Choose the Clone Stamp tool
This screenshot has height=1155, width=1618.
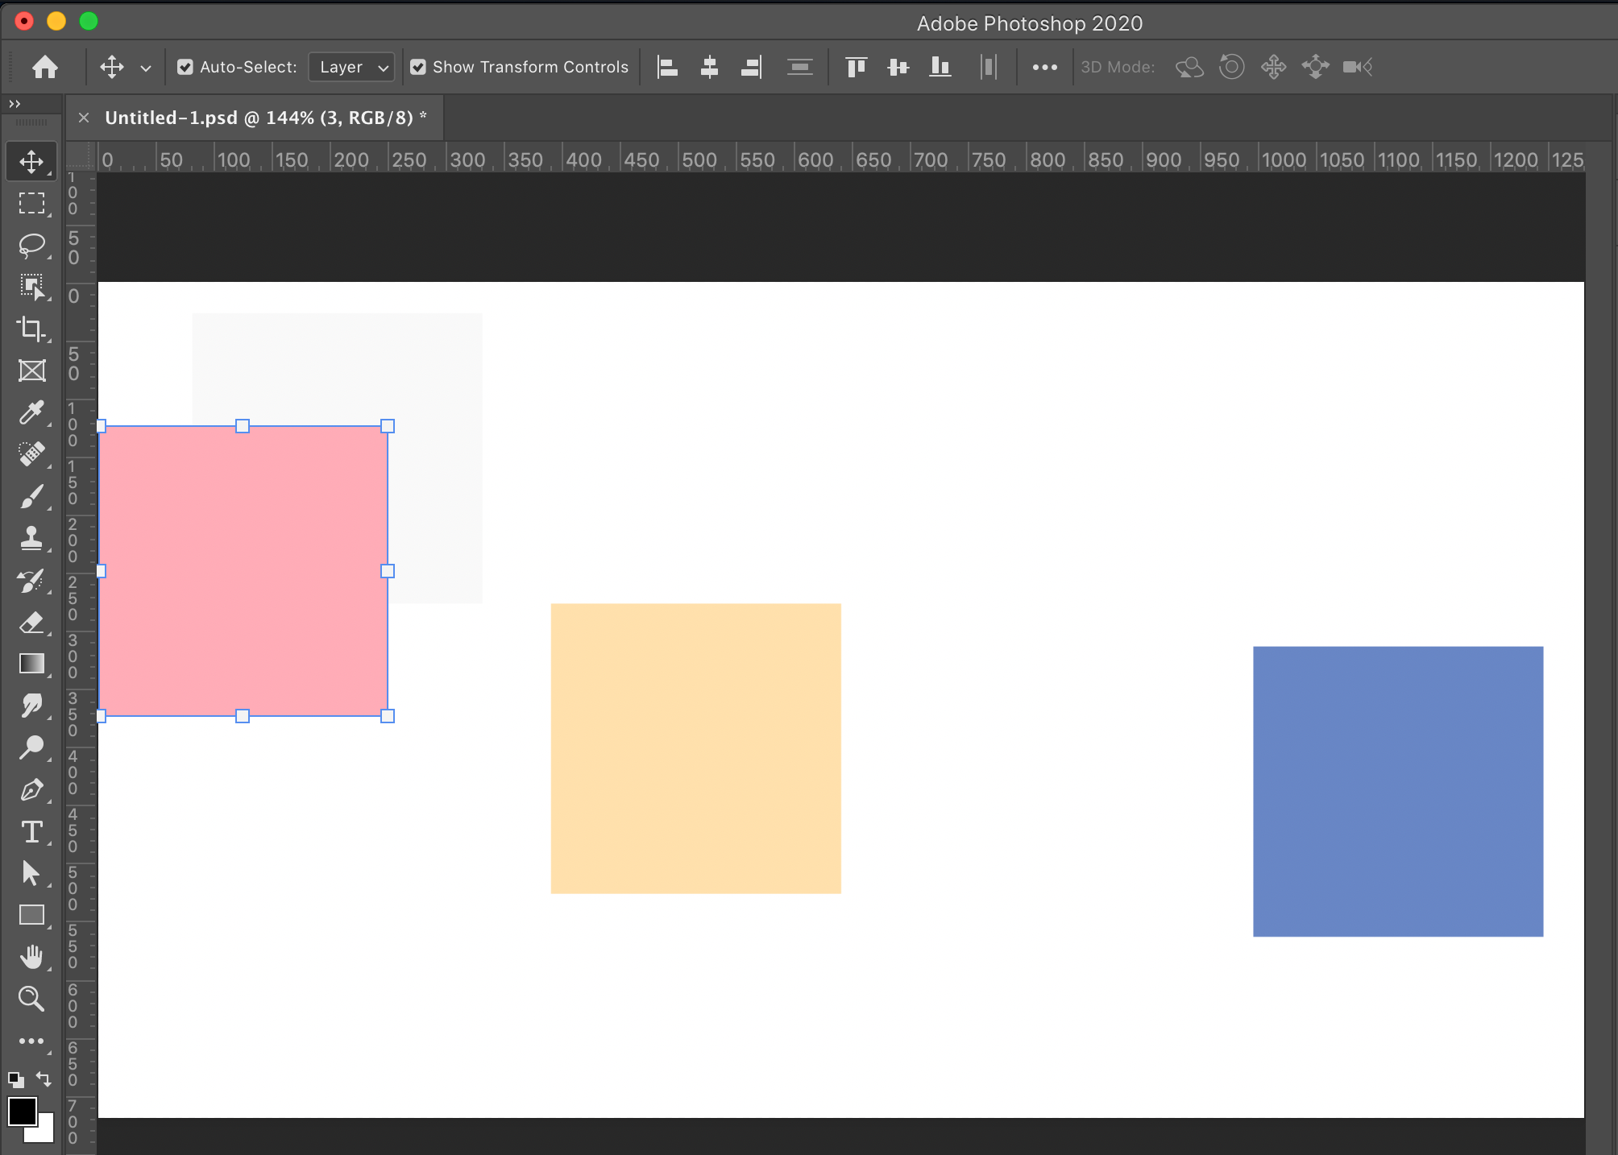pyautogui.click(x=31, y=538)
